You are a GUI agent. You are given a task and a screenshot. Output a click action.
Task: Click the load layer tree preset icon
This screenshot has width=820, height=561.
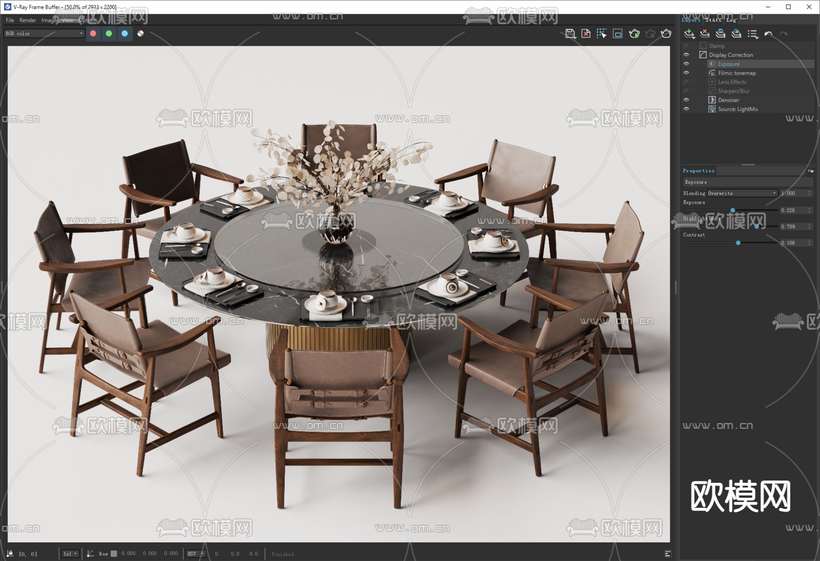click(736, 34)
